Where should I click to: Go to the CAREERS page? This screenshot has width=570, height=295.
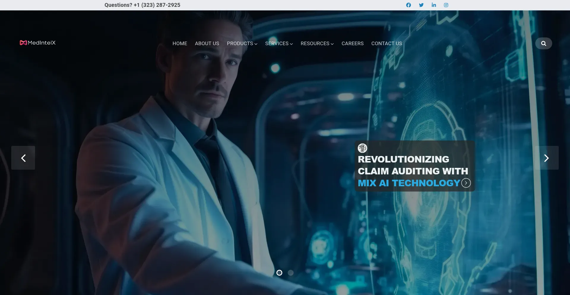coord(352,43)
